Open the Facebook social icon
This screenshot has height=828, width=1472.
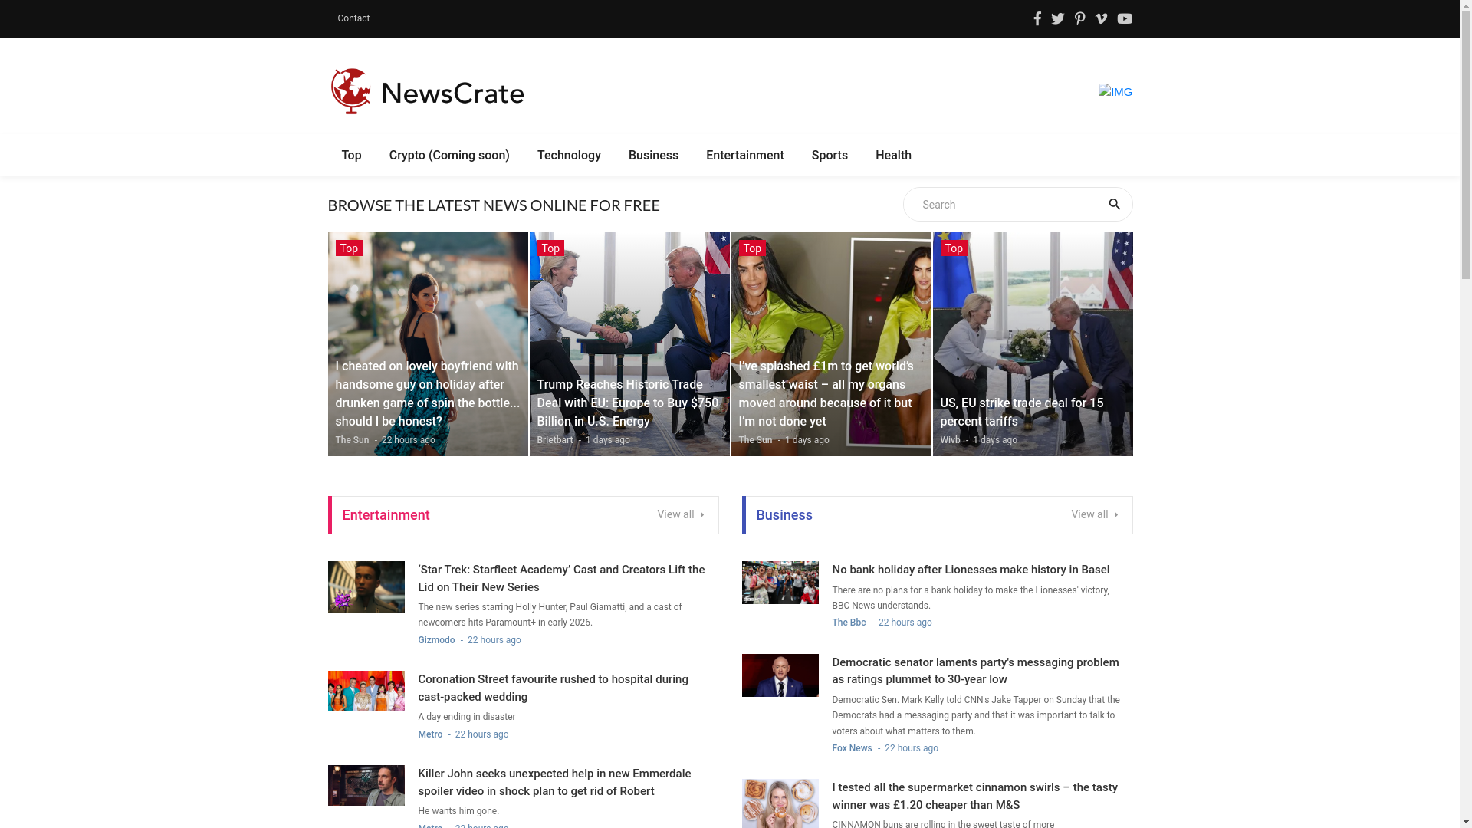[x=1037, y=18]
